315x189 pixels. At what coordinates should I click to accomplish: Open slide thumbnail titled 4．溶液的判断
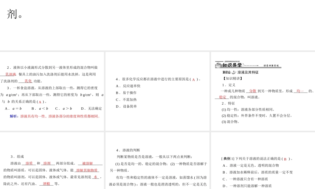point(157,160)
